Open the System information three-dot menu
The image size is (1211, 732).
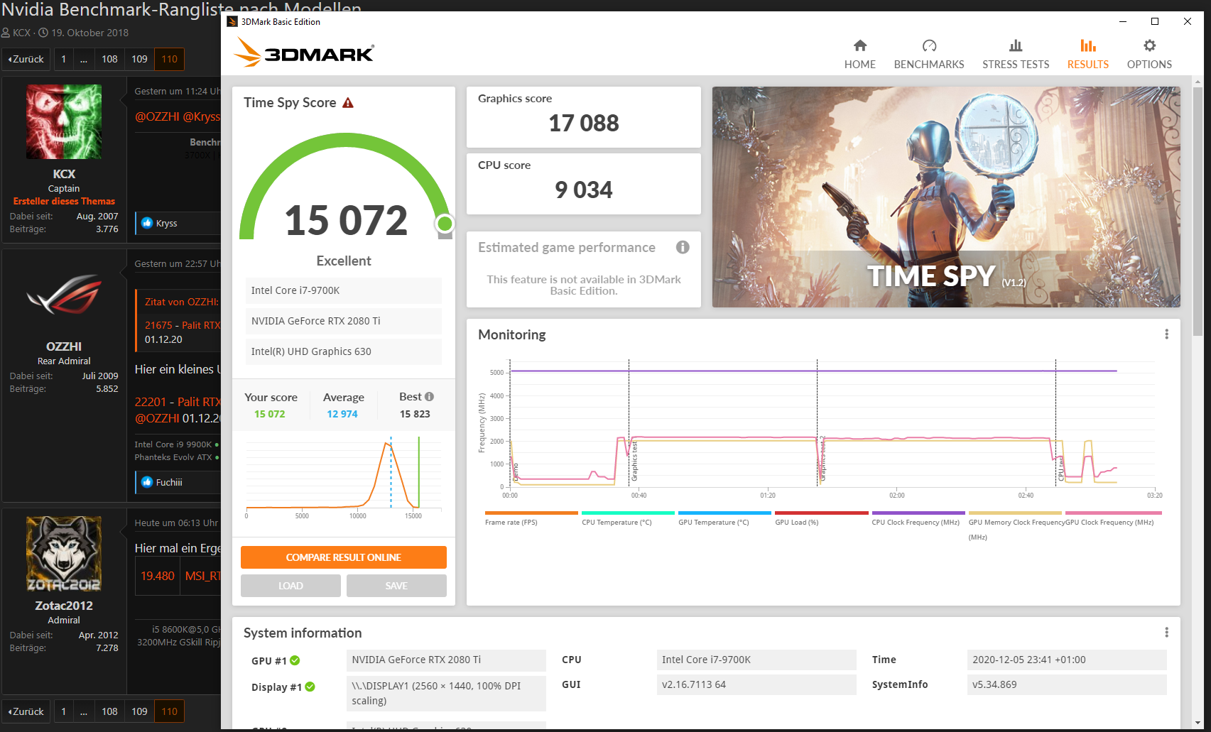pyautogui.click(x=1166, y=633)
